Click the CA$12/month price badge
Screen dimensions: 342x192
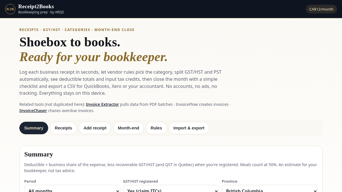pyautogui.click(x=321, y=9)
